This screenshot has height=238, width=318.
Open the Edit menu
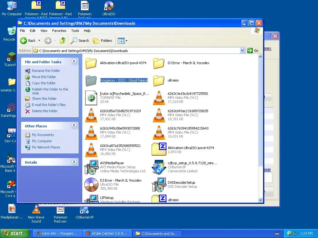pyautogui.click(x=32, y=31)
